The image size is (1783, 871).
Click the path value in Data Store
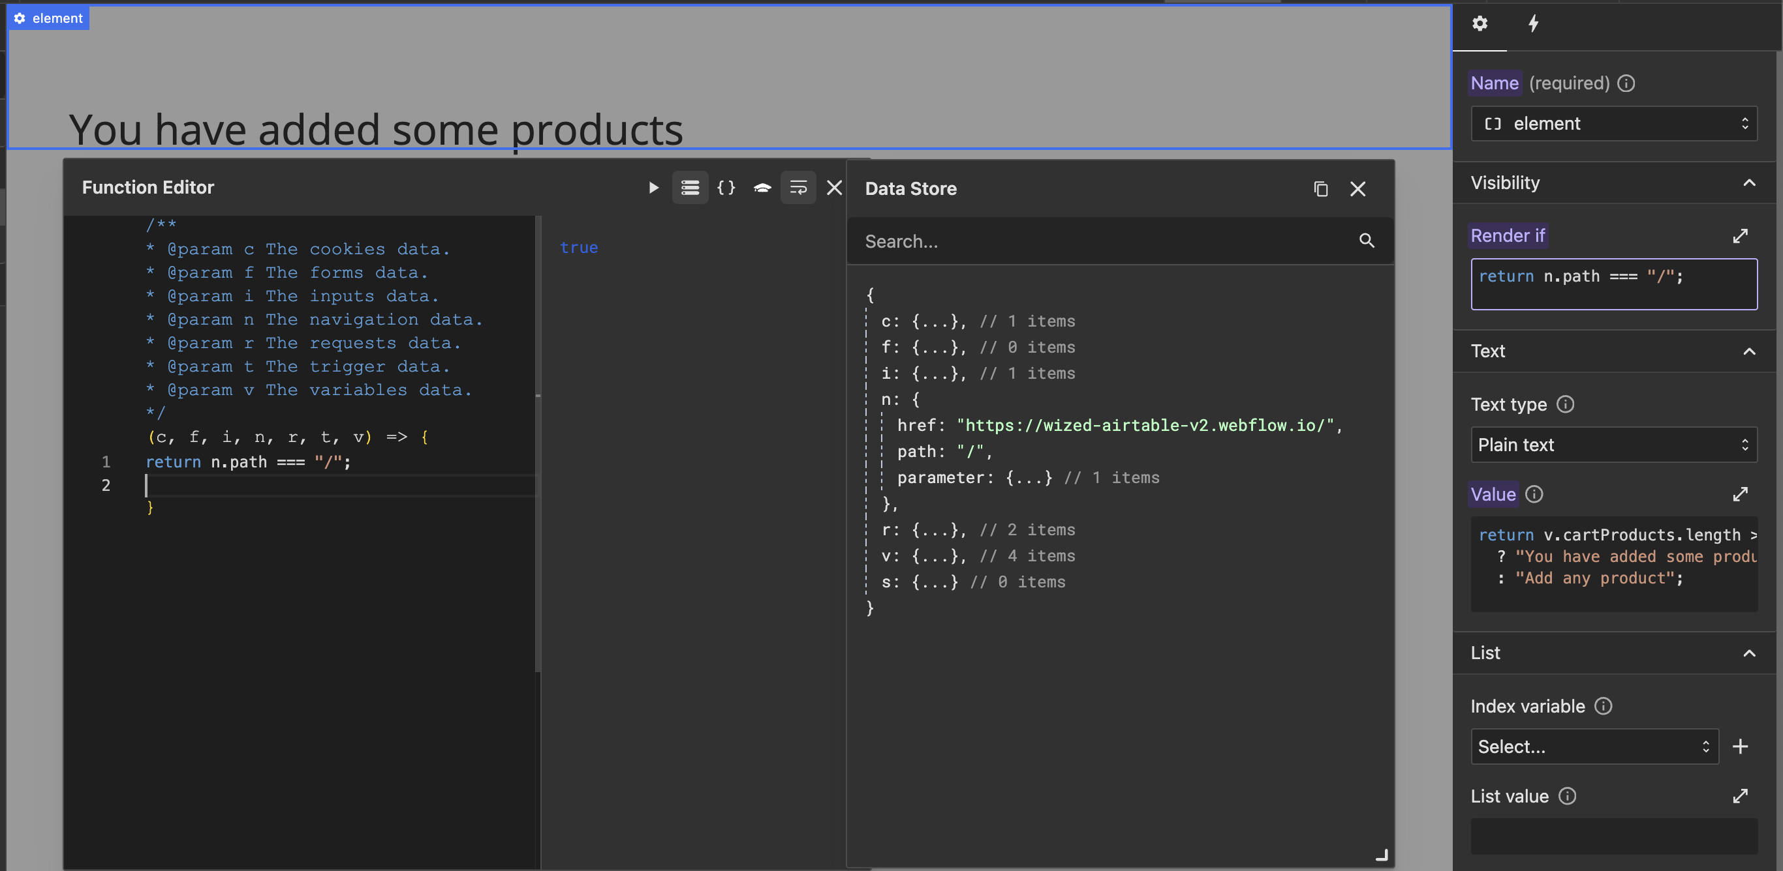(x=970, y=452)
